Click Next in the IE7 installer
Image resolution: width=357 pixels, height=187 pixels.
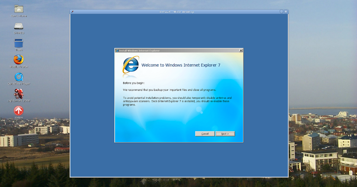coord(225,134)
